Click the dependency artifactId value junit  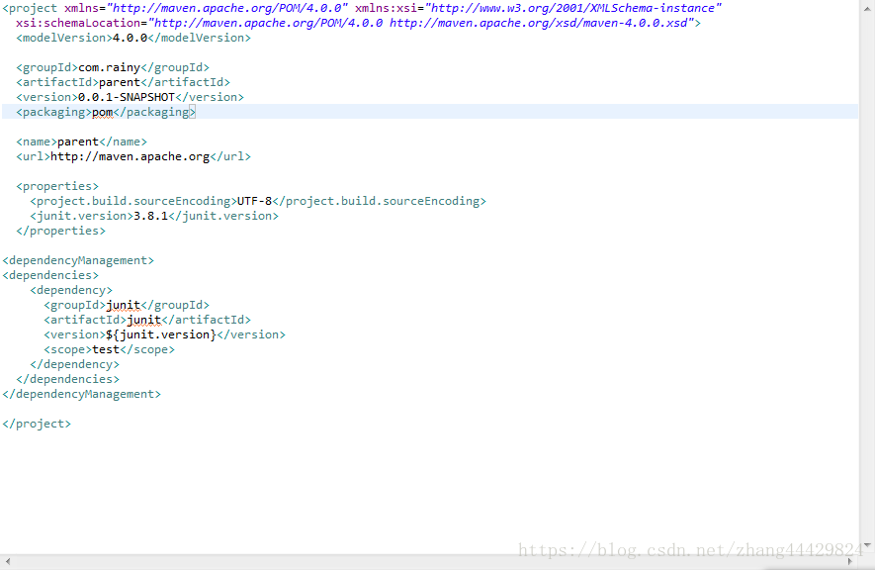pyautogui.click(x=144, y=320)
